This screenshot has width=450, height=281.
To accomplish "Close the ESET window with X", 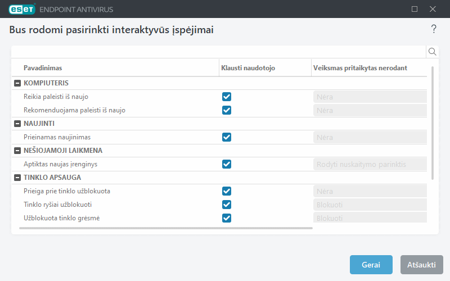I will [x=433, y=9].
